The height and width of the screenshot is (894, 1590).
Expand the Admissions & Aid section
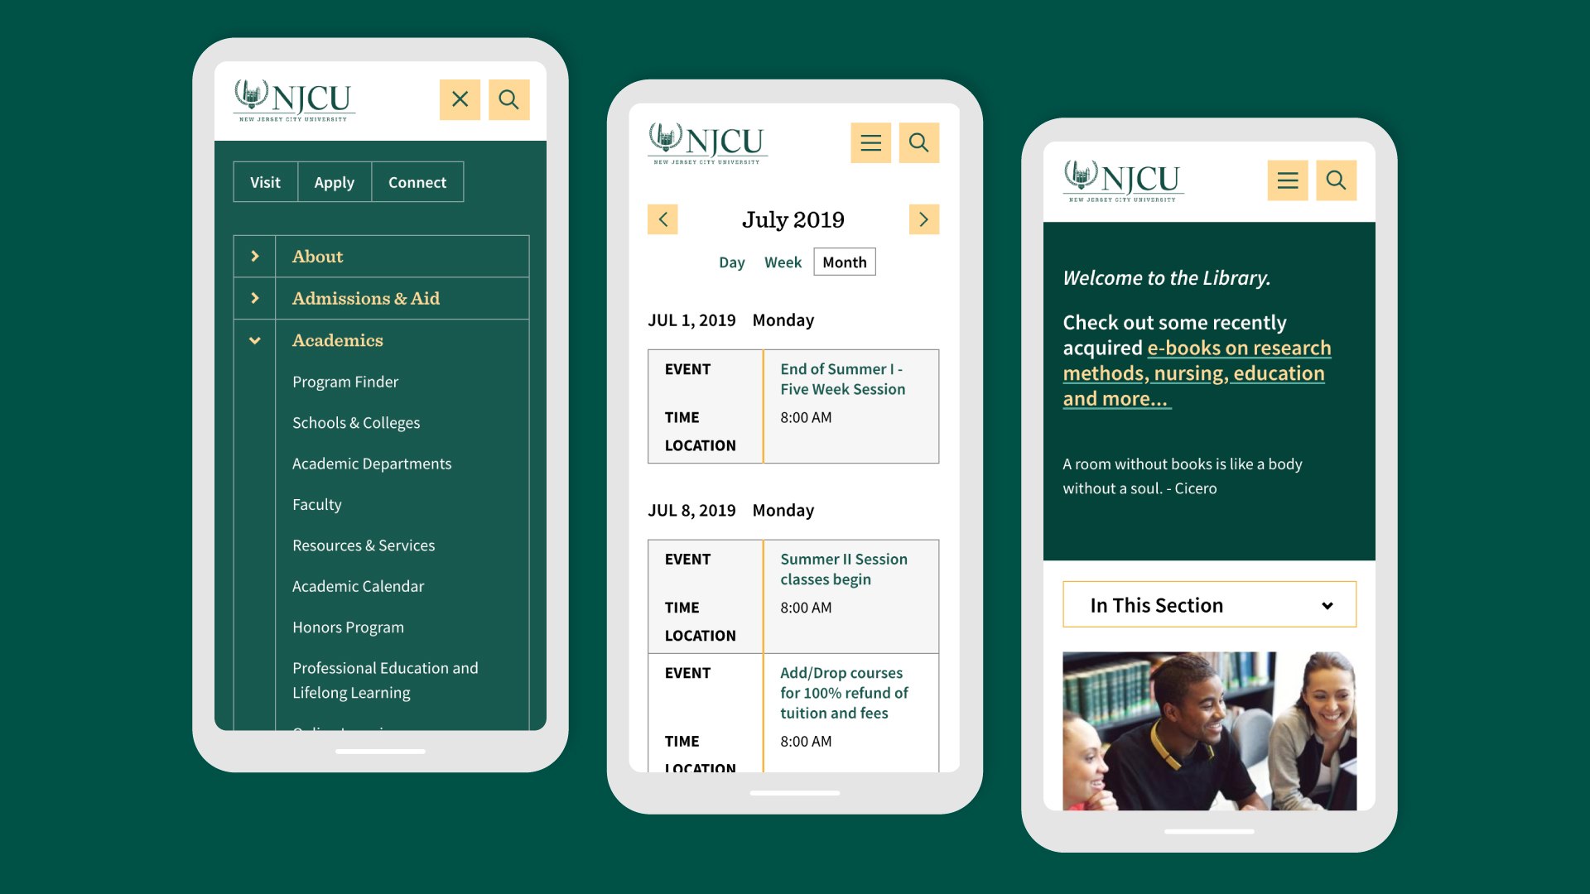point(253,297)
